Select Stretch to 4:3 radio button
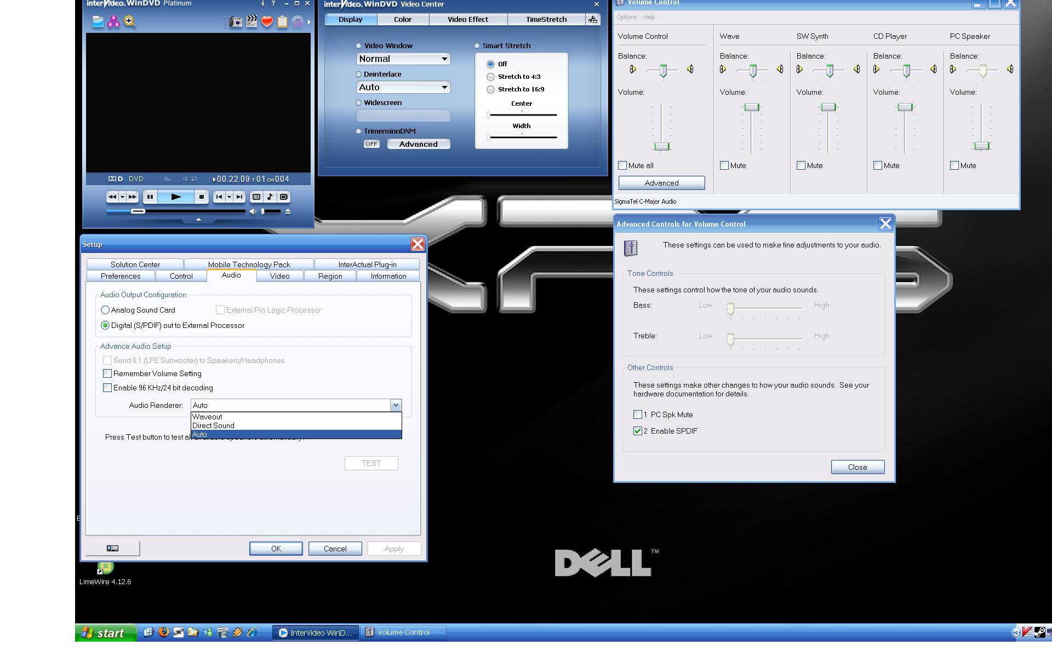The width and height of the screenshot is (1052, 657). coord(491,77)
